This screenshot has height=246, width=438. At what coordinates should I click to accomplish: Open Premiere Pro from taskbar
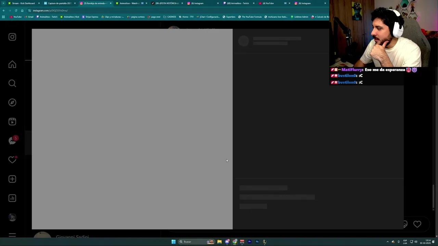click(x=249, y=242)
